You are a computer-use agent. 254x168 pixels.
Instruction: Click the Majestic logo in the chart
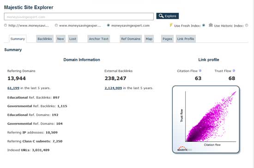[182, 149]
